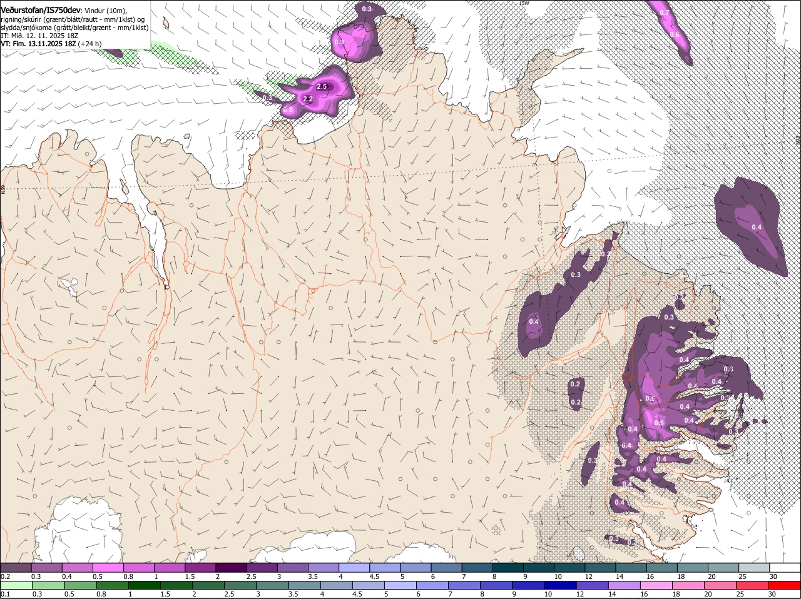Viewport: 801px width, 599px height.
Task: Select the 4 swatch in the lower rain legend row
Action: pos(337,585)
